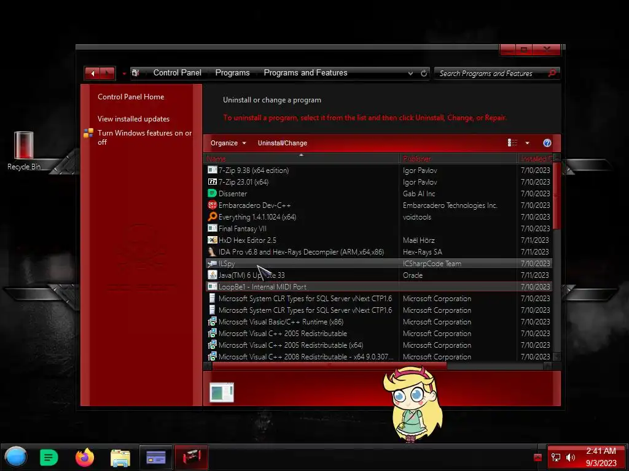Sort by the Publisher column header
629x471 pixels.
pyautogui.click(x=458, y=159)
